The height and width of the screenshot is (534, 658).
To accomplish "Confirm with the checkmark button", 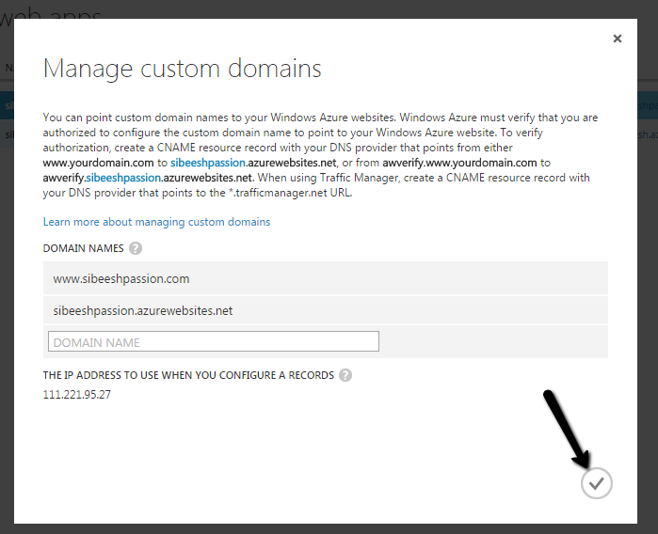I will point(596,483).
